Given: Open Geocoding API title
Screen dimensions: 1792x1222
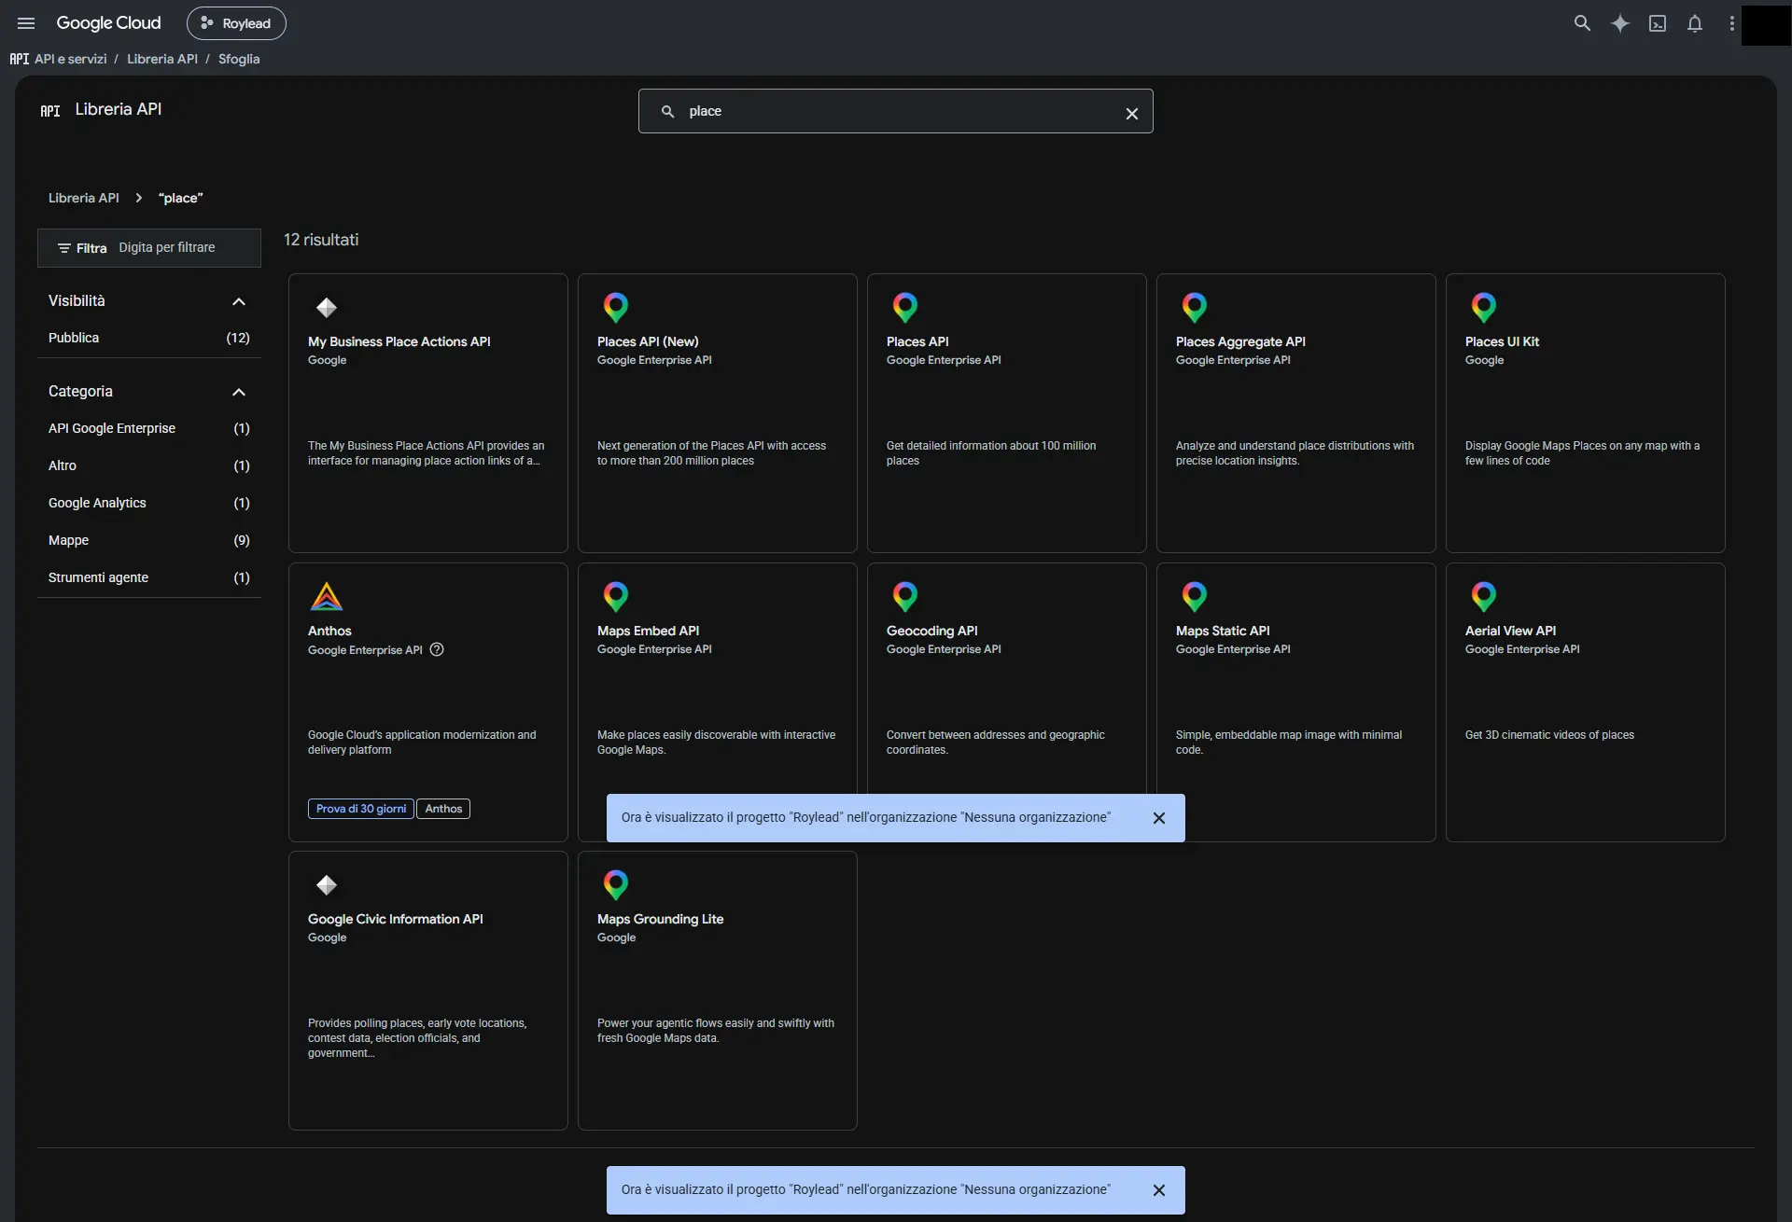Looking at the screenshot, I should [932, 631].
